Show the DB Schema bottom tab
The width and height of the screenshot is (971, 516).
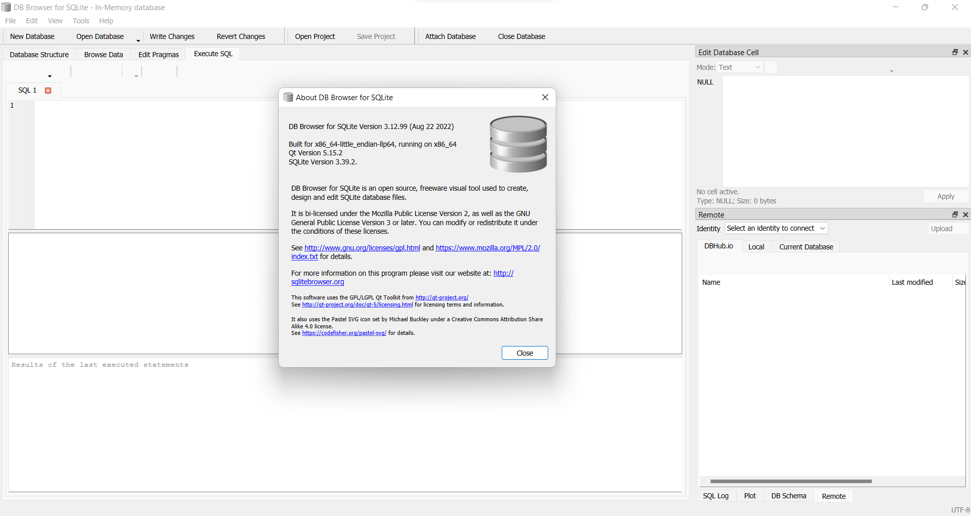pyautogui.click(x=789, y=496)
